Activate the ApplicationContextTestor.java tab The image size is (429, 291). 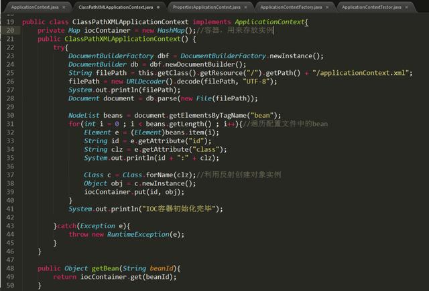coord(371,7)
